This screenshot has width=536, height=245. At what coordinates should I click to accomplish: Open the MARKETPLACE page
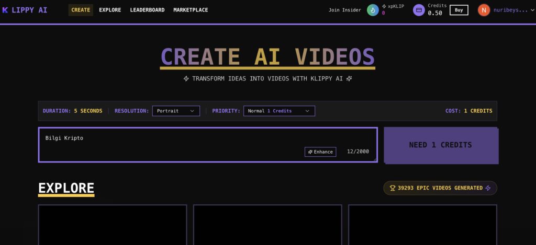click(x=191, y=10)
